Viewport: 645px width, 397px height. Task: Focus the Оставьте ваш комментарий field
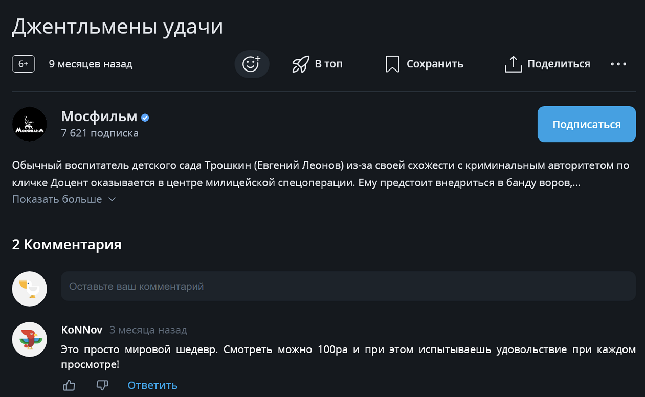[x=348, y=286]
